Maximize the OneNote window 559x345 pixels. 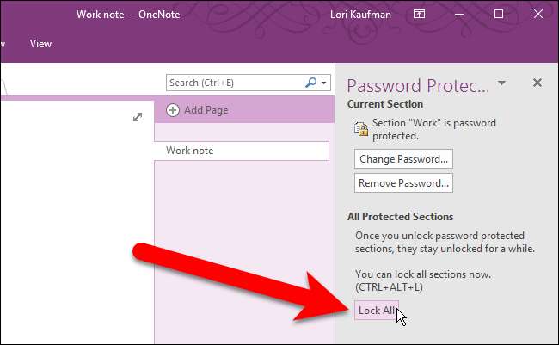point(499,14)
